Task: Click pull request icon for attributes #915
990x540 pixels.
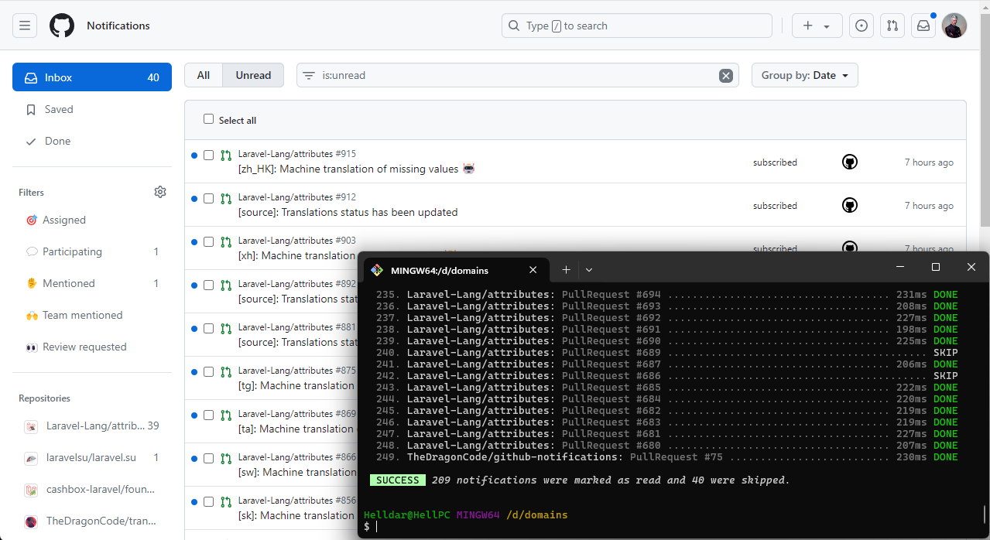Action: 226,156
